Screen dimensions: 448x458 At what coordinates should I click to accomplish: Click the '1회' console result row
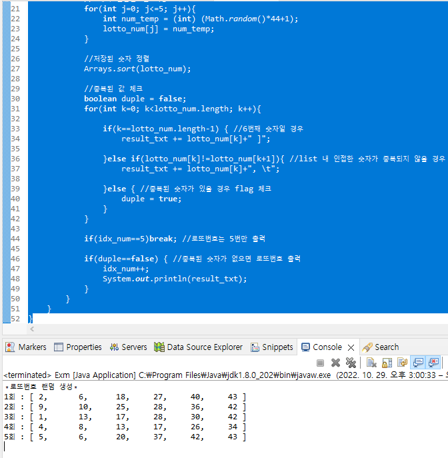[x=125, y=397]
